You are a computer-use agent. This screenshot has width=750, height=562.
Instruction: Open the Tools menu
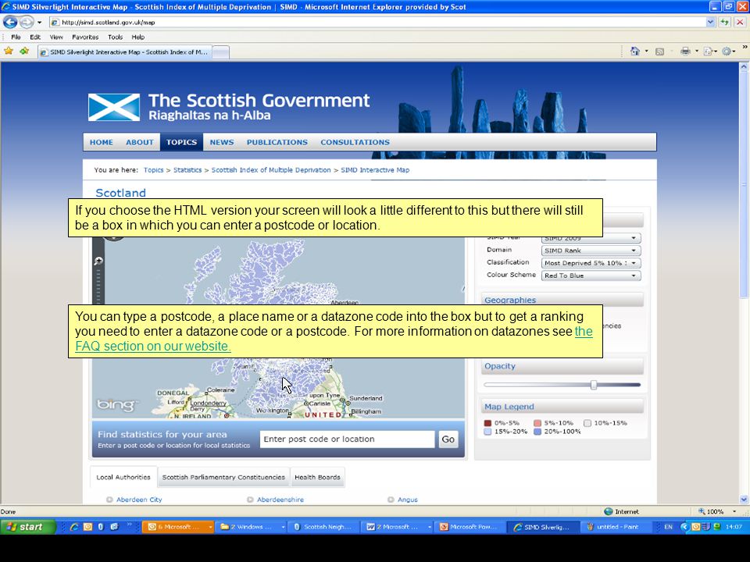(116, 37)
